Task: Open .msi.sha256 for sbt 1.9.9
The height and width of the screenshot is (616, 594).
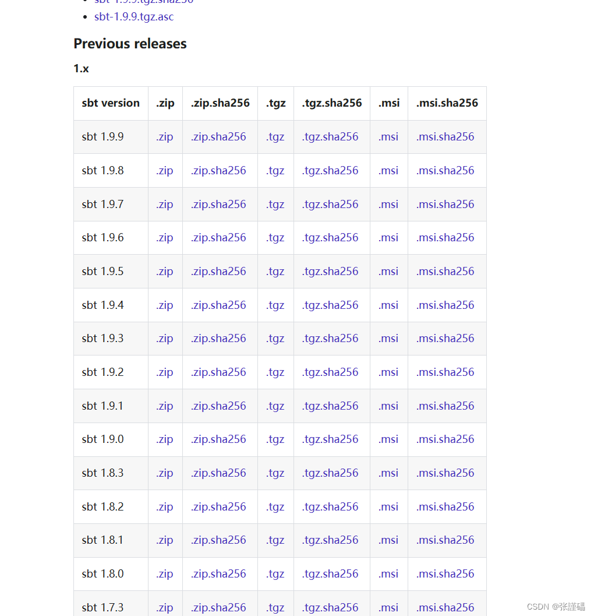Action: pyautogui.click(x=445, y=137)
